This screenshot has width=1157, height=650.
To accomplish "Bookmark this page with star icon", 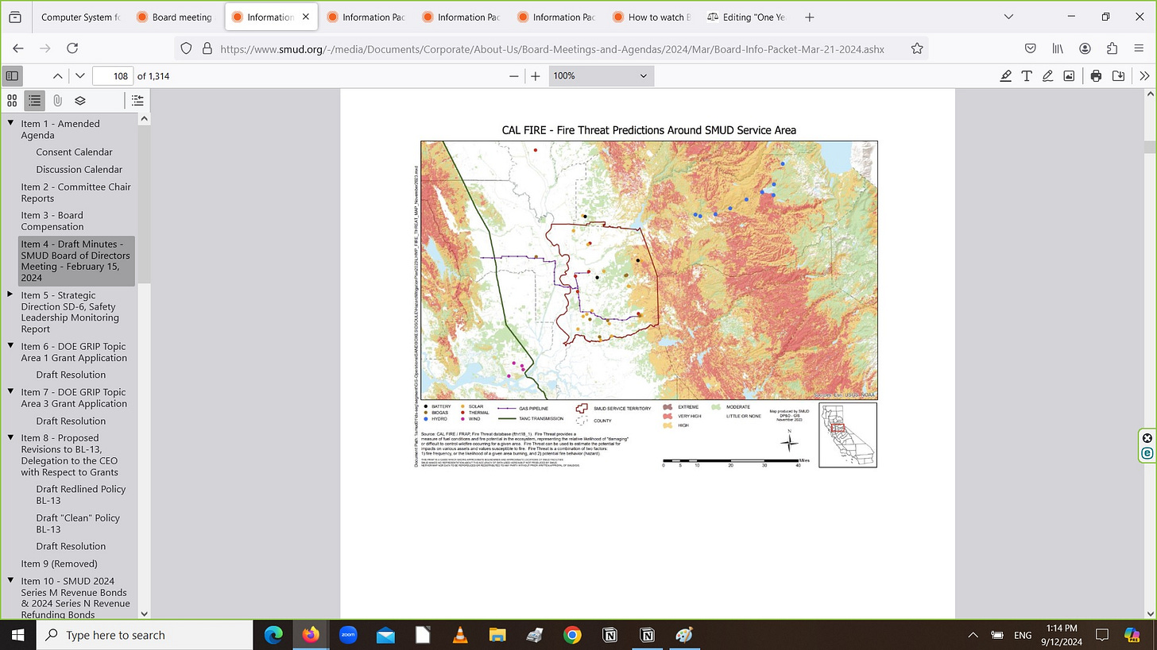I will (917, 48).
